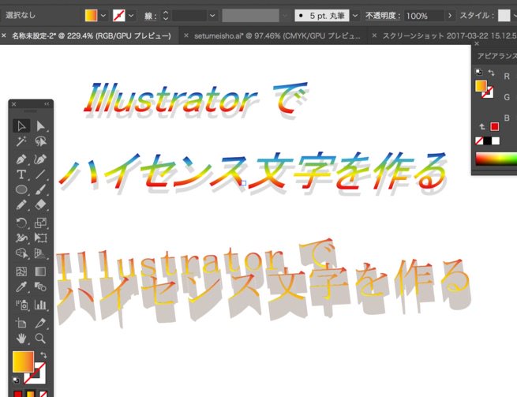Select the Hand tool
Viewport: 517px width, 397px height.
[x=21, y=339]
